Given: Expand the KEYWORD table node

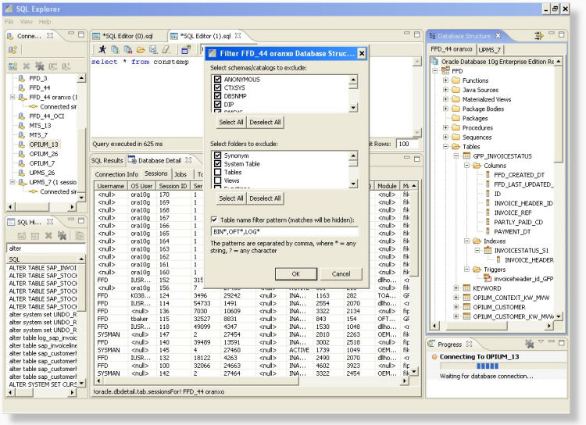Looking at the screenshot, I should 456,287.
